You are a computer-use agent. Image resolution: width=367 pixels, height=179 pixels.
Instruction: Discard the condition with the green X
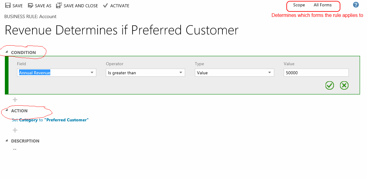tap(344, 85)
